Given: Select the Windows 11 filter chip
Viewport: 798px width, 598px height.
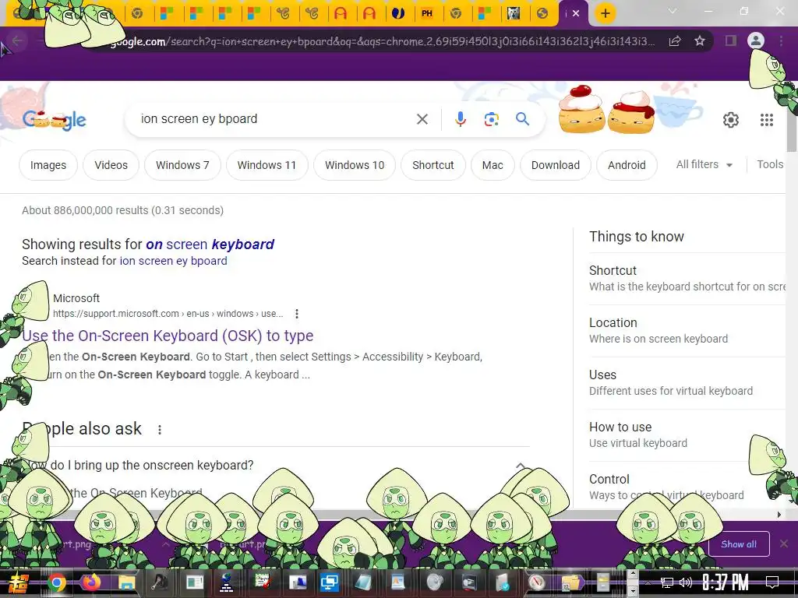Looking at the screenshot, I should [x=267, y=165].
